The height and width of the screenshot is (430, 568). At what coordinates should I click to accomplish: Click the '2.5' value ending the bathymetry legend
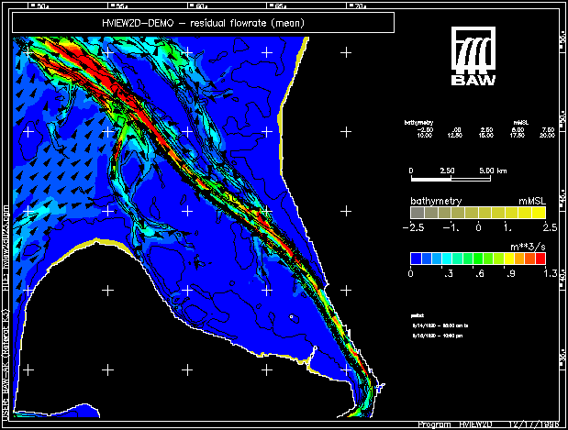pyautogui.click(x=550, y=227)
